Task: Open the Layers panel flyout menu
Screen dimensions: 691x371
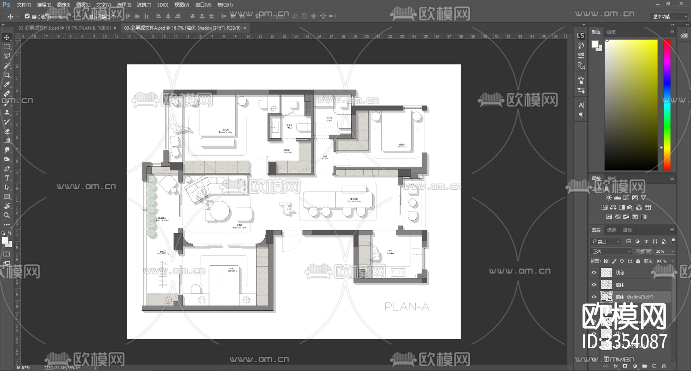Action: pos(672,230)
